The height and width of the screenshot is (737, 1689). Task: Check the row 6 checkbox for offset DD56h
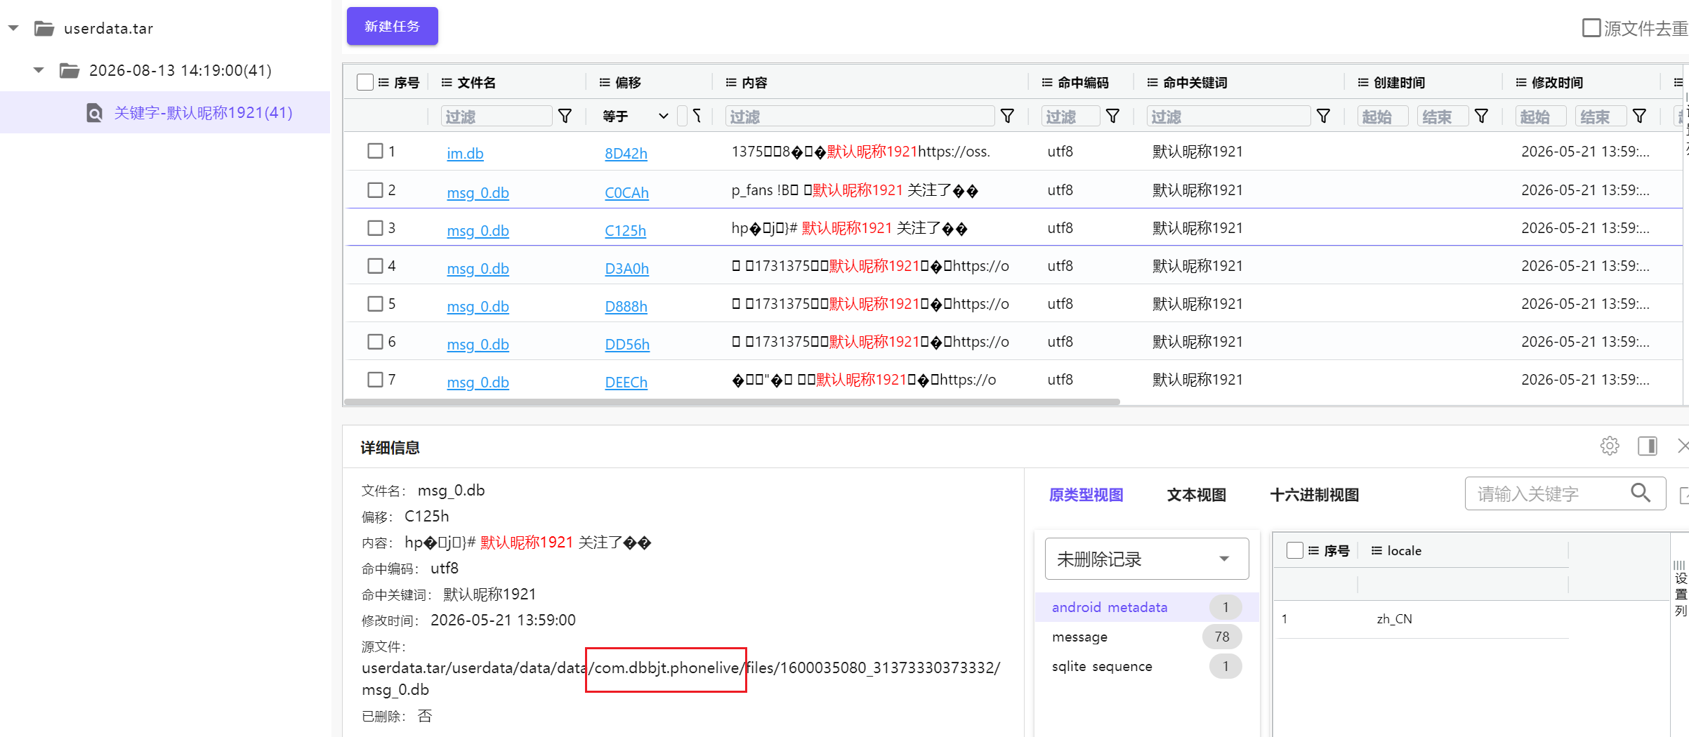376,341
